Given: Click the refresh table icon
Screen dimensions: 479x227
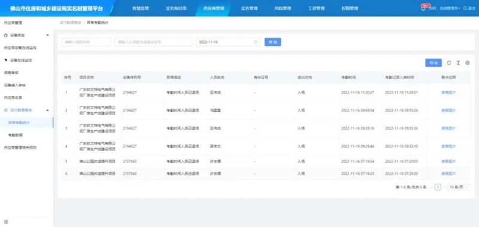Looking at the screenshot, I should [448, 63].
